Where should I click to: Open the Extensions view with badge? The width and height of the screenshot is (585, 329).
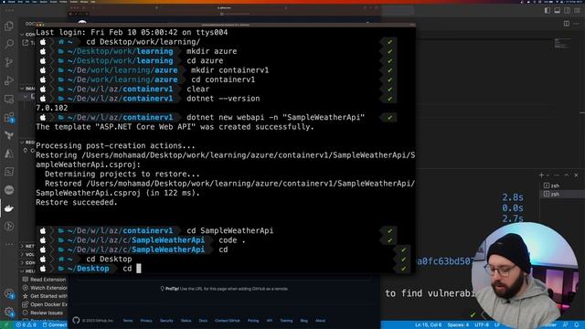[x=9, y=118]
